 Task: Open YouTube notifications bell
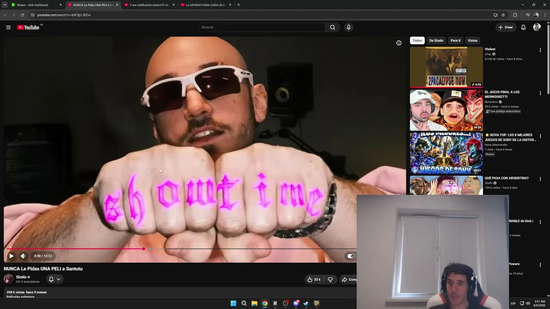point(523,27)
